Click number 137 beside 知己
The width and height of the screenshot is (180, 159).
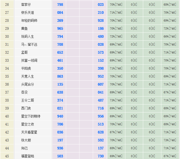click(101, 148)
